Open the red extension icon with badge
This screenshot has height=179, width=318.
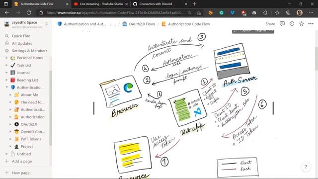[x=243, y=13]
